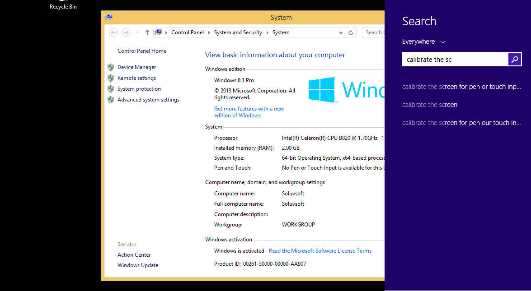The image size is (531, 291).
Task: Click the WORKGROUP value
Action: tap(298, 225)
